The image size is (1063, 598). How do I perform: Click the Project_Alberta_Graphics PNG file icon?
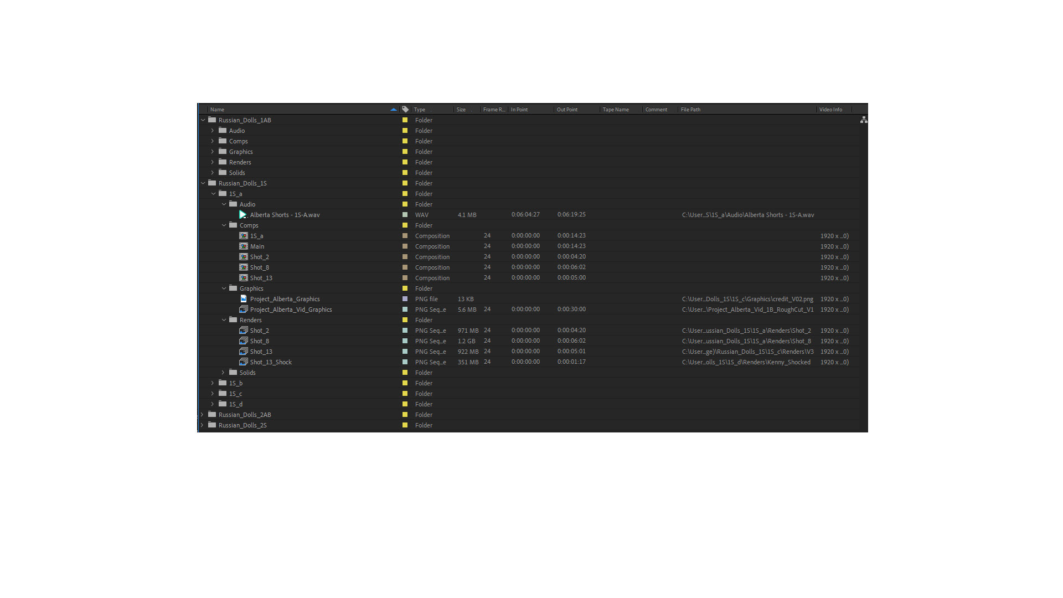244,299
